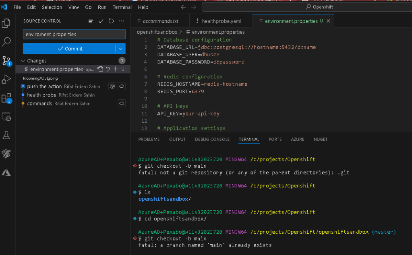
Task: Open the Selection menu
Action: point(52,7)
